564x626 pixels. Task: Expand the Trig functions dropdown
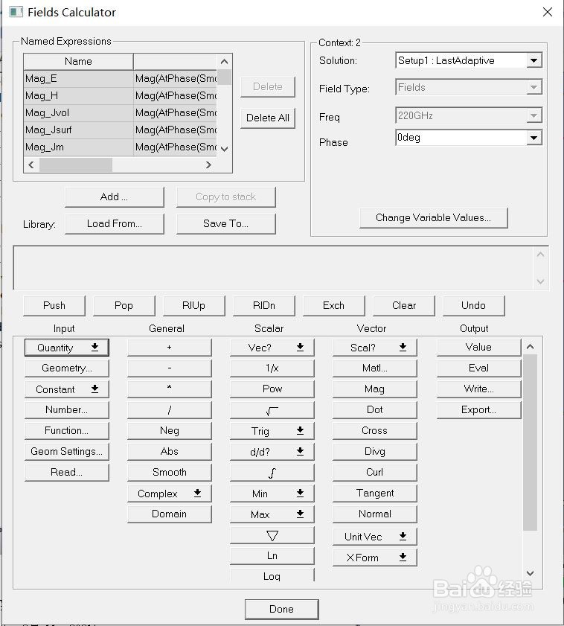coord(272,431)
